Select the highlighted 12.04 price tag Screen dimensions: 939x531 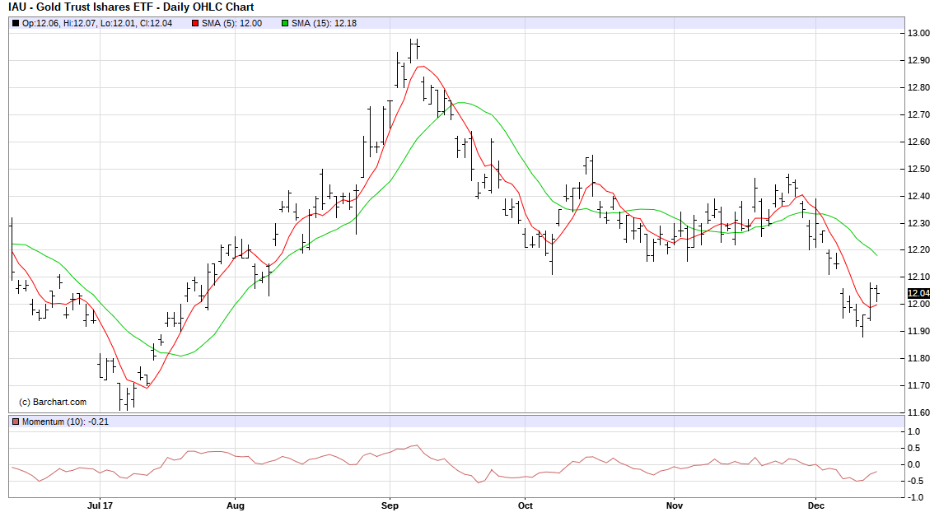918,293
